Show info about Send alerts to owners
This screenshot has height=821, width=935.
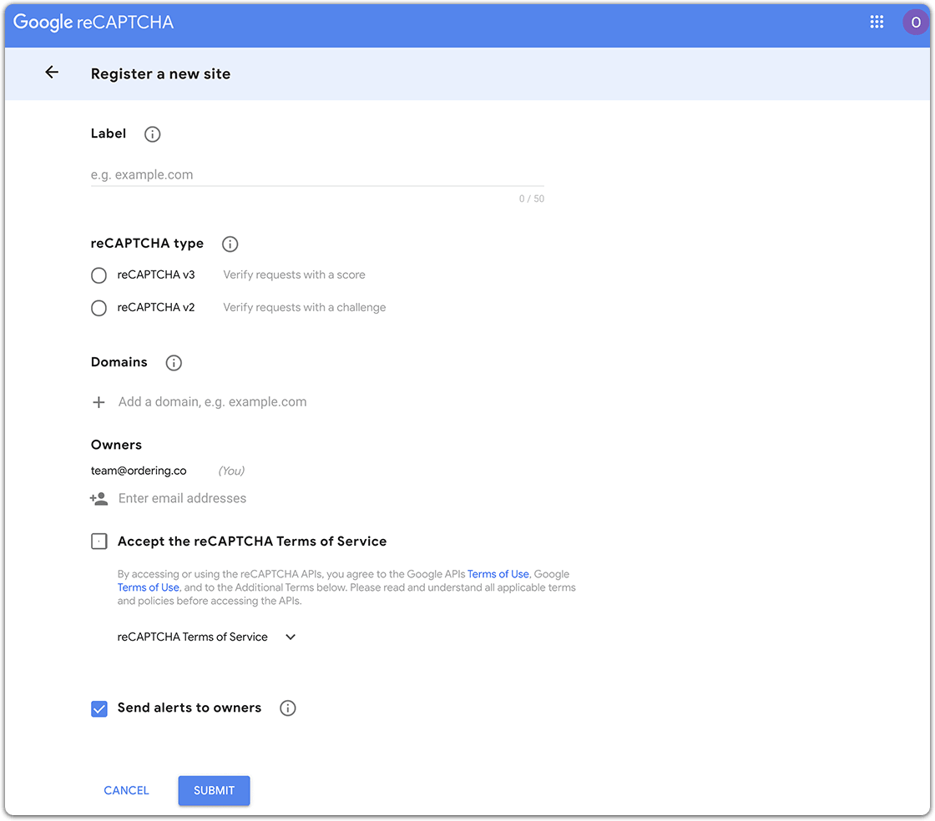288,708
